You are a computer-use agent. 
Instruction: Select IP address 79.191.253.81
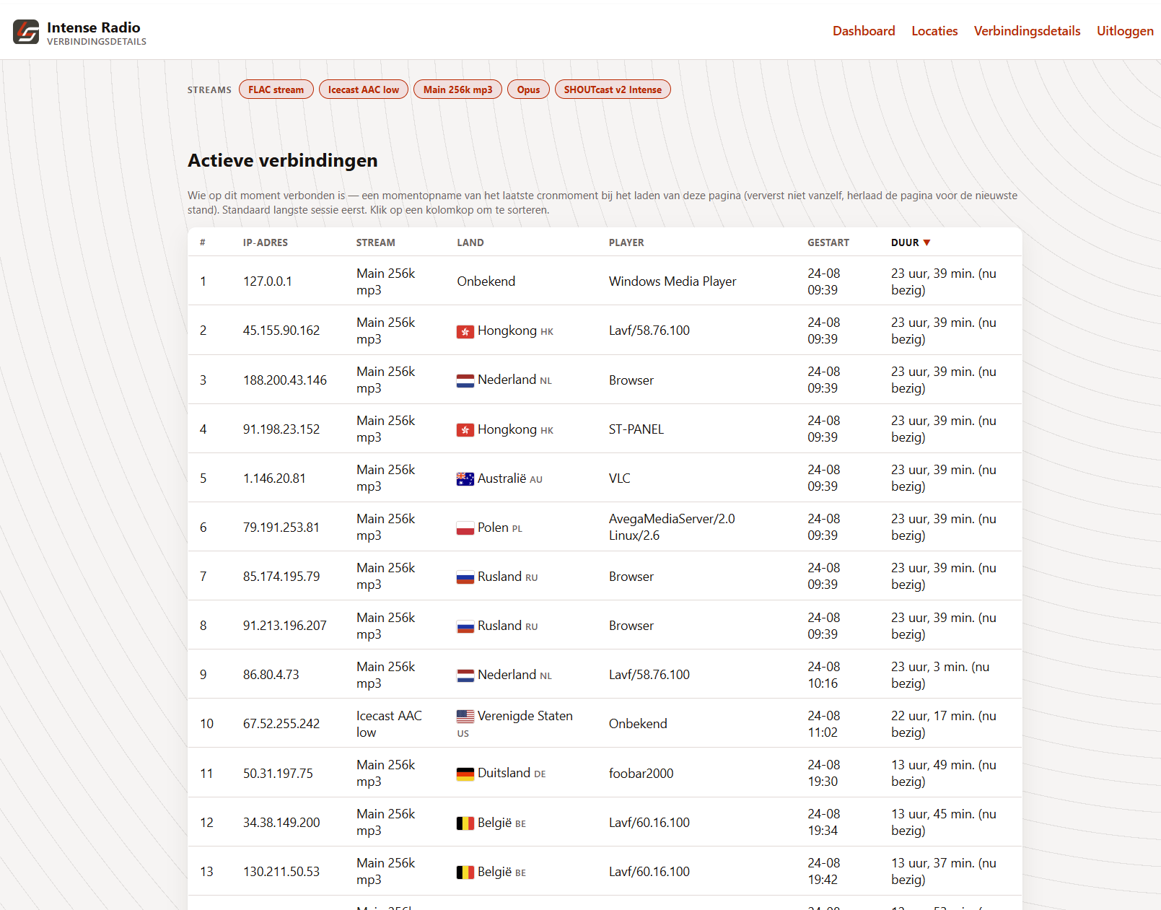click(281, 528)
